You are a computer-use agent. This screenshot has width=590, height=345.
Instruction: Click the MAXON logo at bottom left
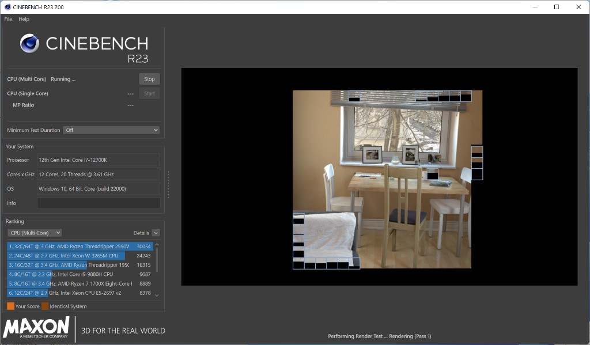coord(36,327)
